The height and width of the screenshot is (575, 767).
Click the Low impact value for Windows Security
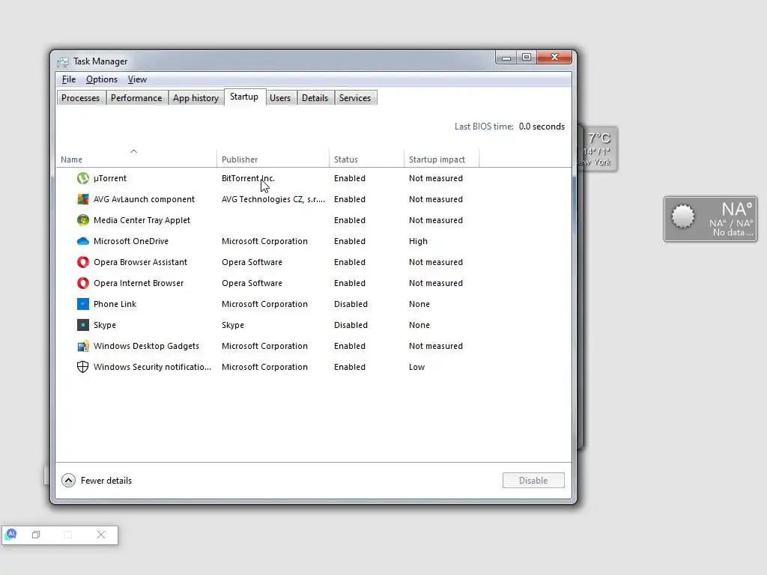point(416,367)
